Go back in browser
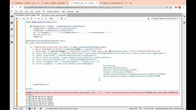Viewport: 196px width, 110px height. coord(13,7)
